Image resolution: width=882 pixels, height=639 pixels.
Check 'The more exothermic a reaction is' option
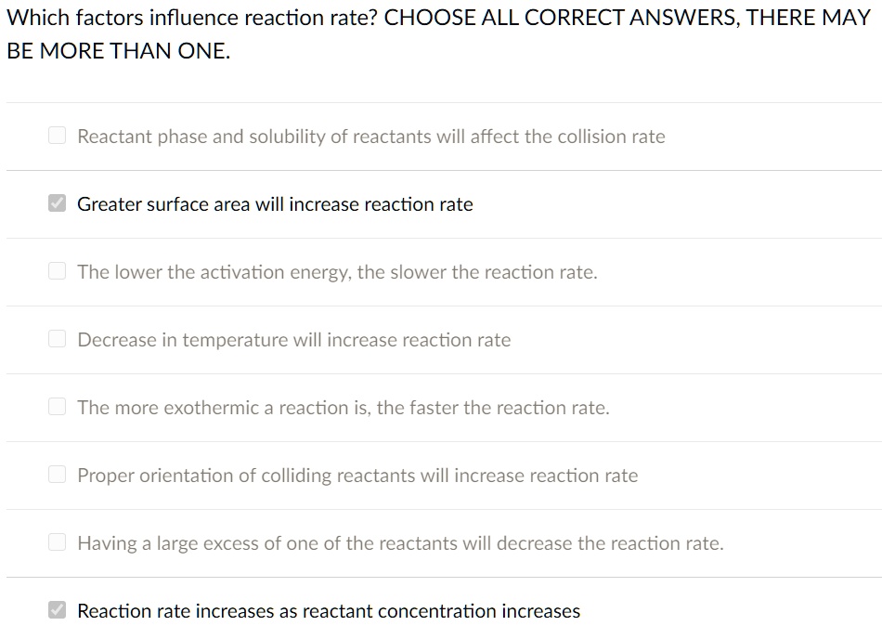coord(55,407)
